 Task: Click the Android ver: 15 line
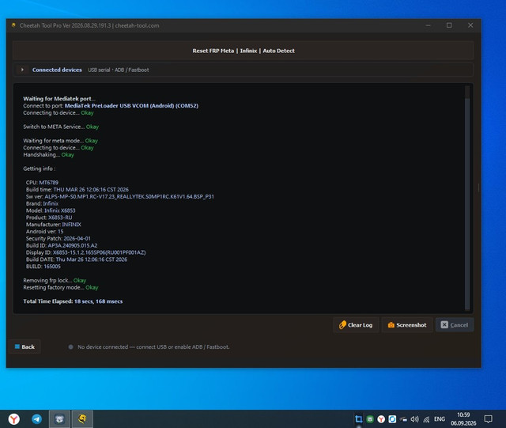(44, 231)
